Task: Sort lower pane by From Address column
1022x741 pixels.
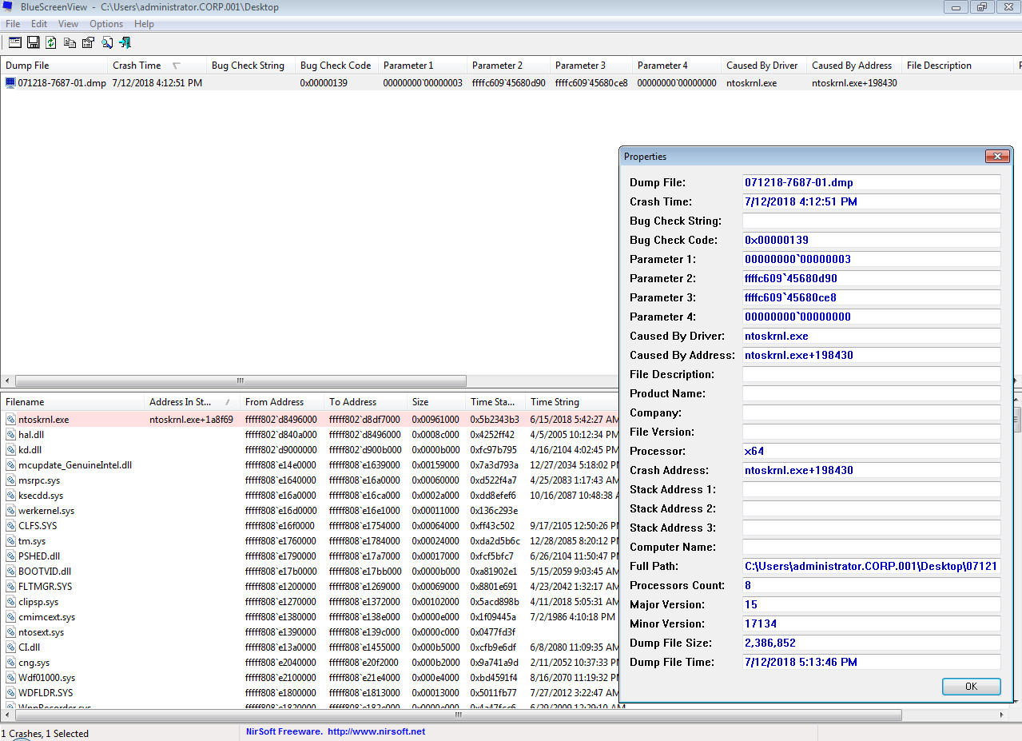Action: (x=282, y=402)
